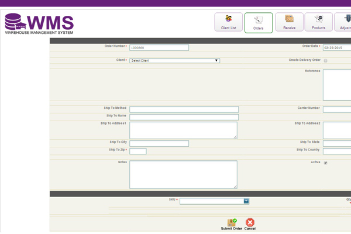Open the Products section
This screenshot has width=351, height=234.
[319, 22]
